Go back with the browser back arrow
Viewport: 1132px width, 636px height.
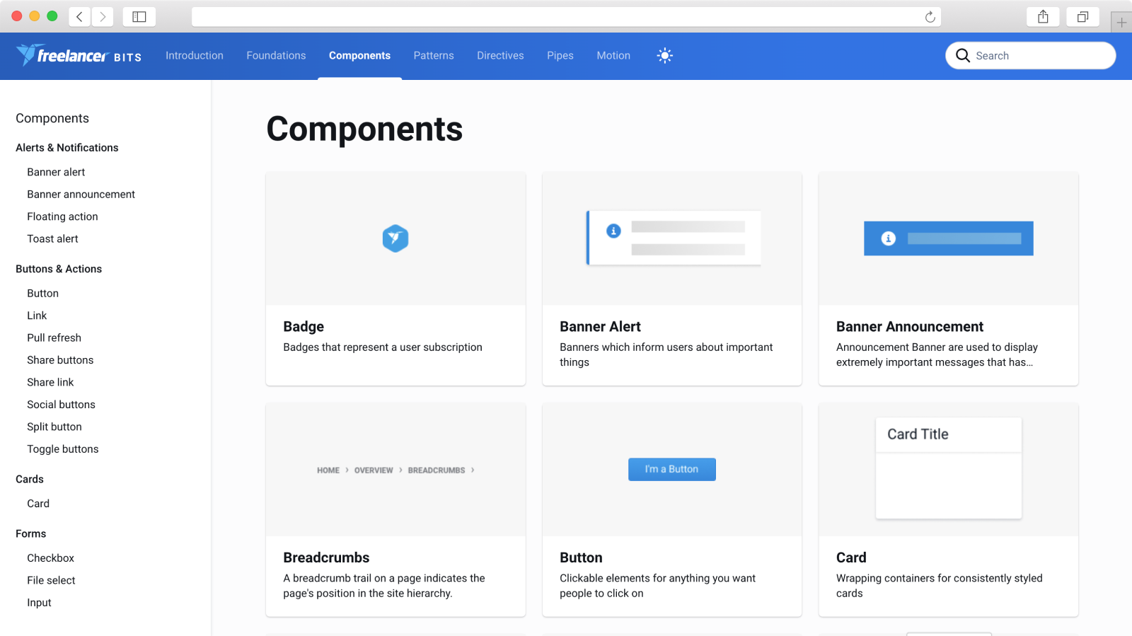80,17
